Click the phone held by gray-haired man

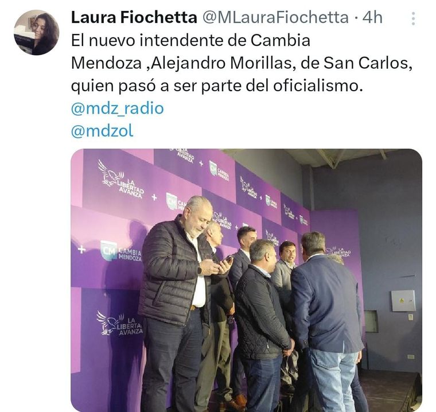tap(227, 262)
